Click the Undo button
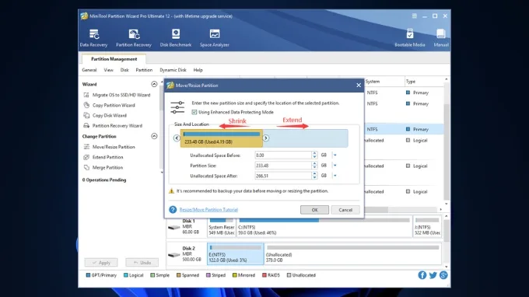Viewport: 529px width, 297px height. coord(142,262)
